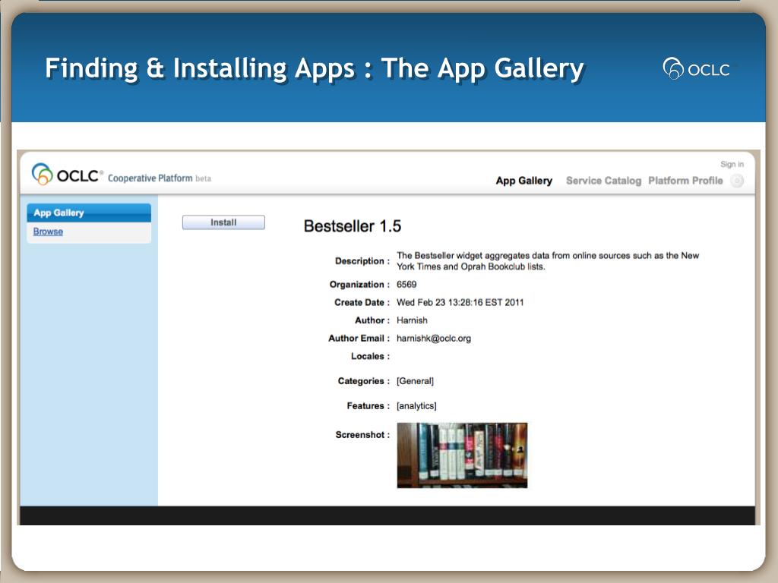The image size is (778, 583).
Task: Open the bookshelf screenshot thumbnail
Action: 462,455
